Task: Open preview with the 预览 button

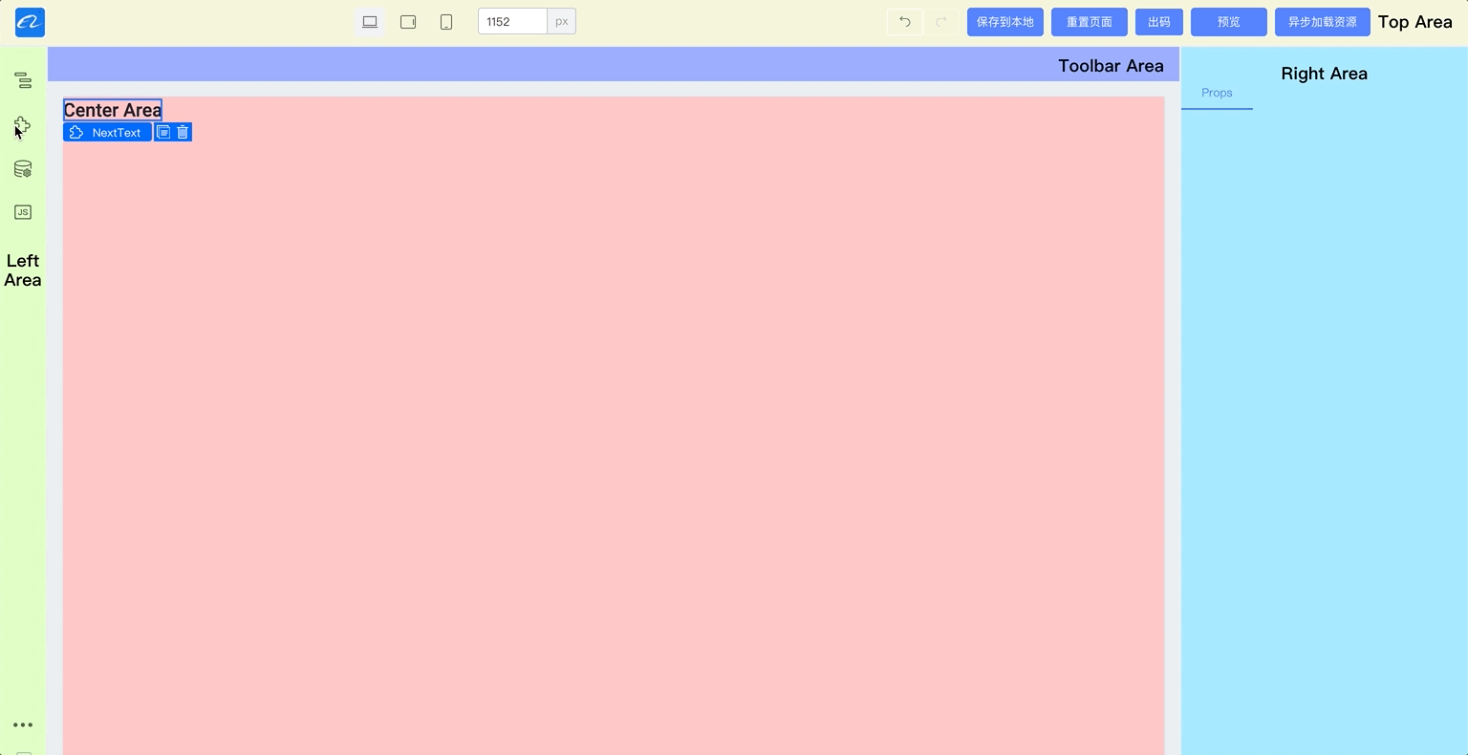Action: pyautogui.click(x=1228, y=21)
